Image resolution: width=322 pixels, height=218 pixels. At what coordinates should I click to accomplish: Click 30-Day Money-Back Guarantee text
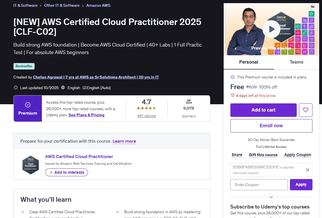[x=271, y=140]
